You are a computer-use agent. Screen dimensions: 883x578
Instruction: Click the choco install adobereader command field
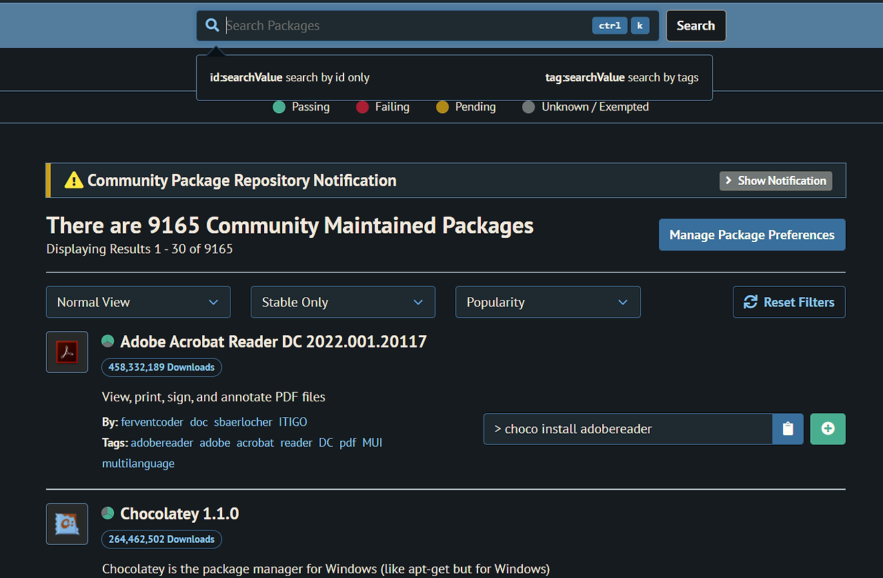click(x=628, y=429)
